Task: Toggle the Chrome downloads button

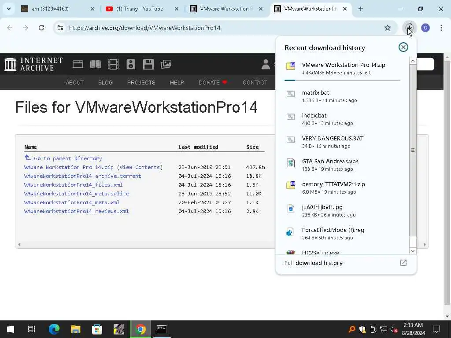Action: pyautogui.click(x=409, y=28)
